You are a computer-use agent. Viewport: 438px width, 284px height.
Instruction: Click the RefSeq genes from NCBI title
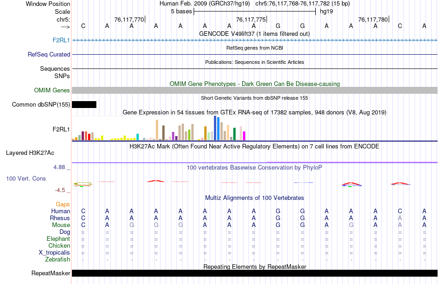click(255, 48)
